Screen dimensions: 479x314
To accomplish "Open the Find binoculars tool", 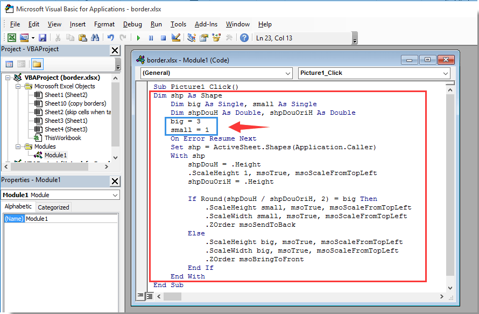I will pyautogui.click(x=95, y=38).
